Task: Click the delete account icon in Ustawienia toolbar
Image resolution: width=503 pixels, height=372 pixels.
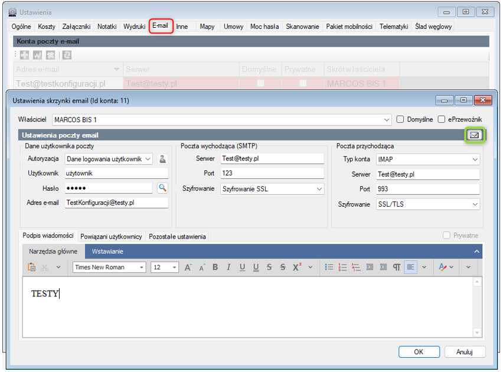Action: [51, 55]
